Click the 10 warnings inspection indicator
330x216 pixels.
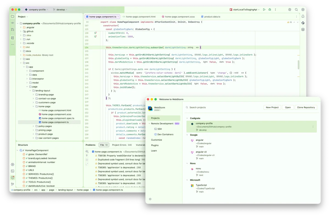(289, 22)
